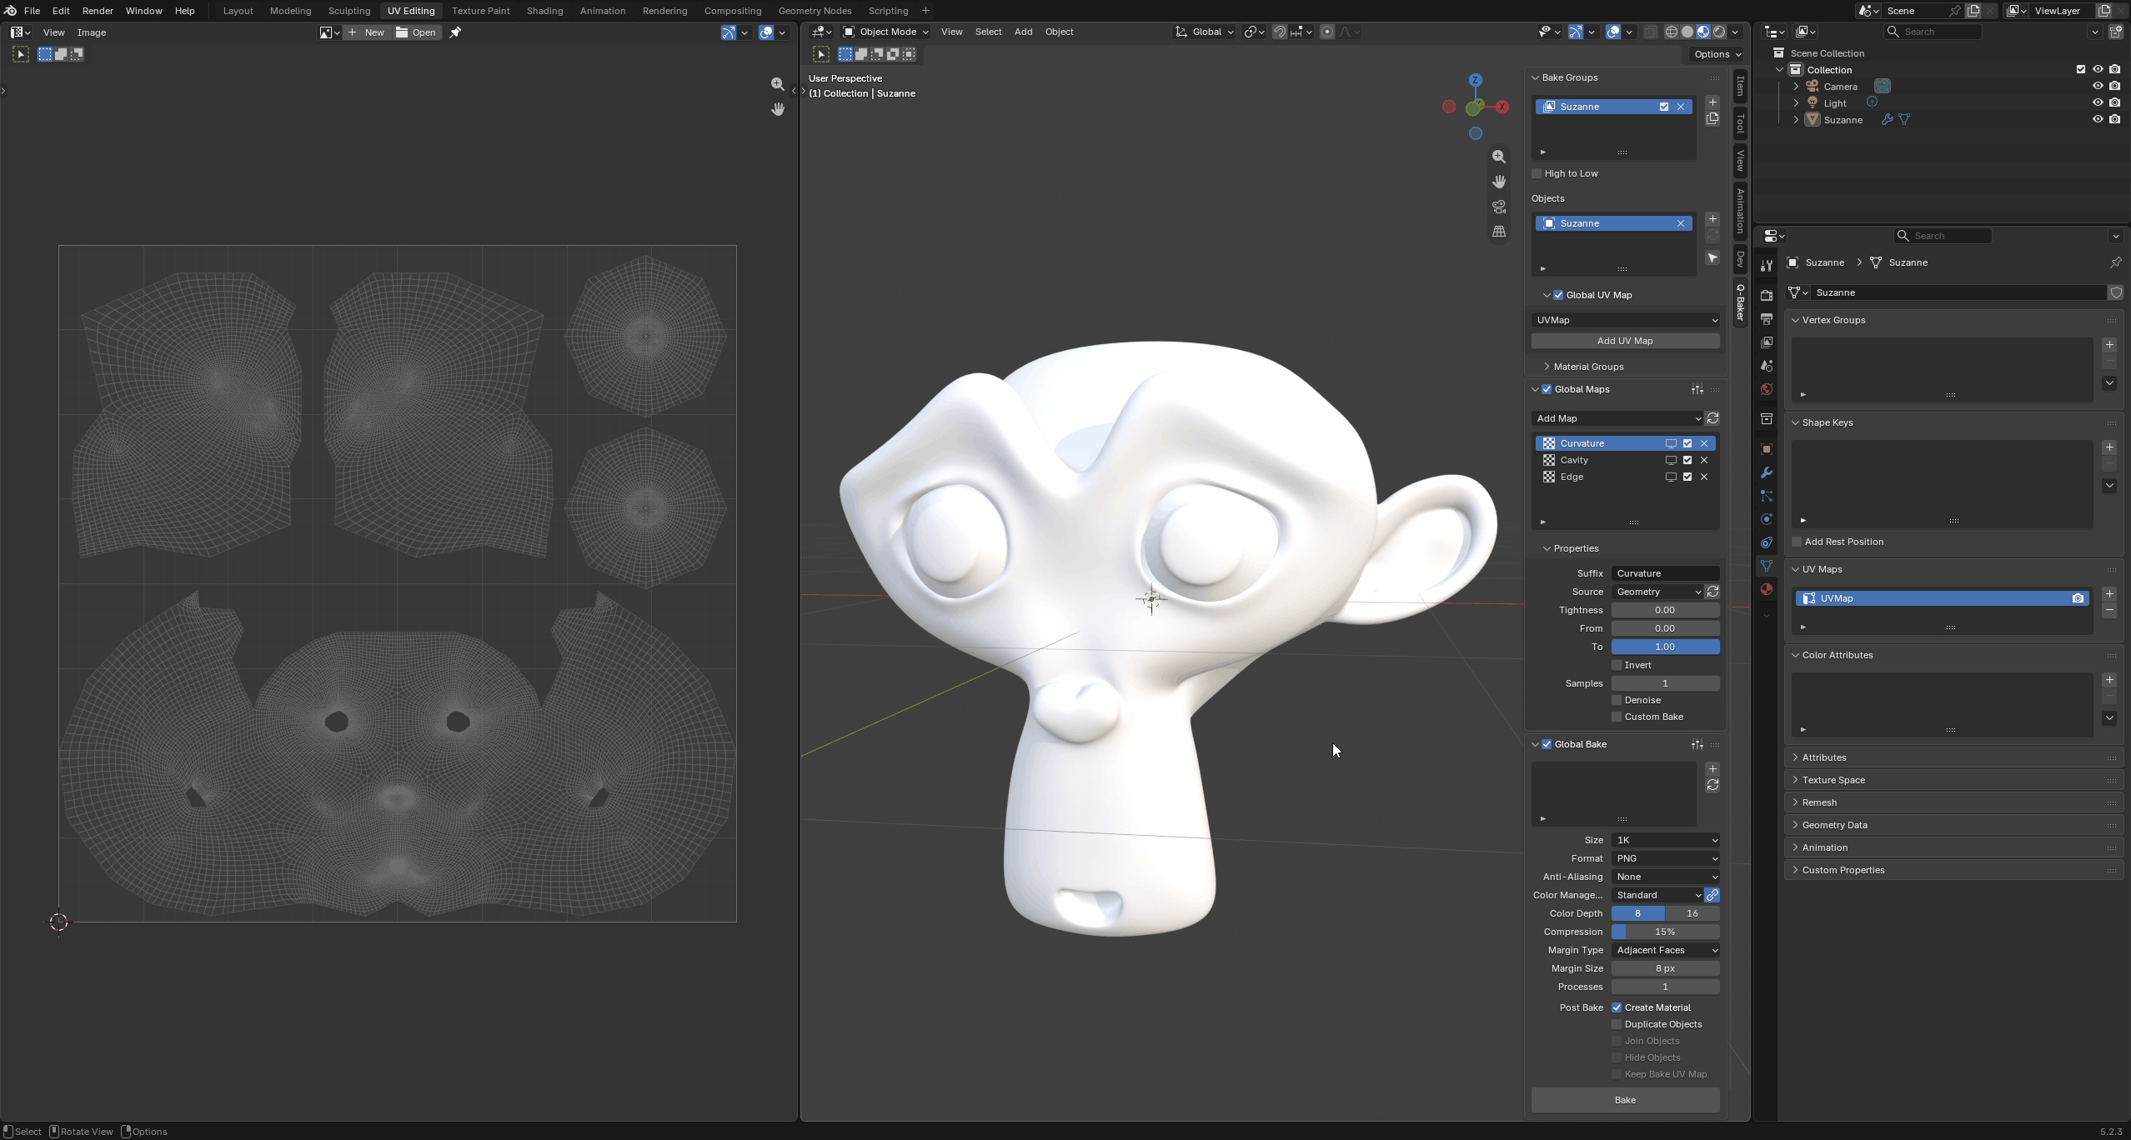Open the Anti-Aliasing None dropdown
The image size is (2131, 1140).
coord(1665,877)
